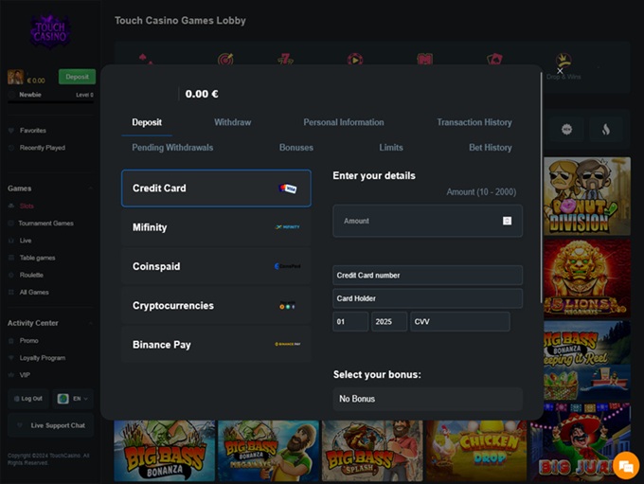644x484 pixels.
Task: Expand the No Bonus selection
Action: pos(427,399)
